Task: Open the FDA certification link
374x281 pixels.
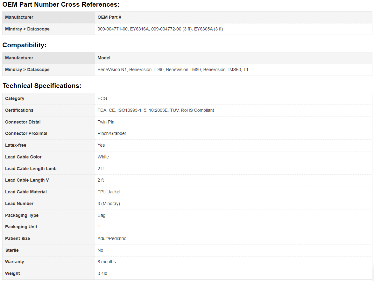Action: pos(102,110)
